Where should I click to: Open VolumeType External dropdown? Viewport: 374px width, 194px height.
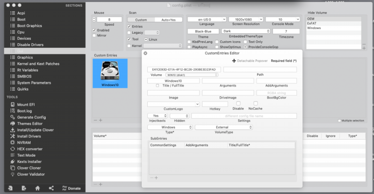click(x=224, y=127)
